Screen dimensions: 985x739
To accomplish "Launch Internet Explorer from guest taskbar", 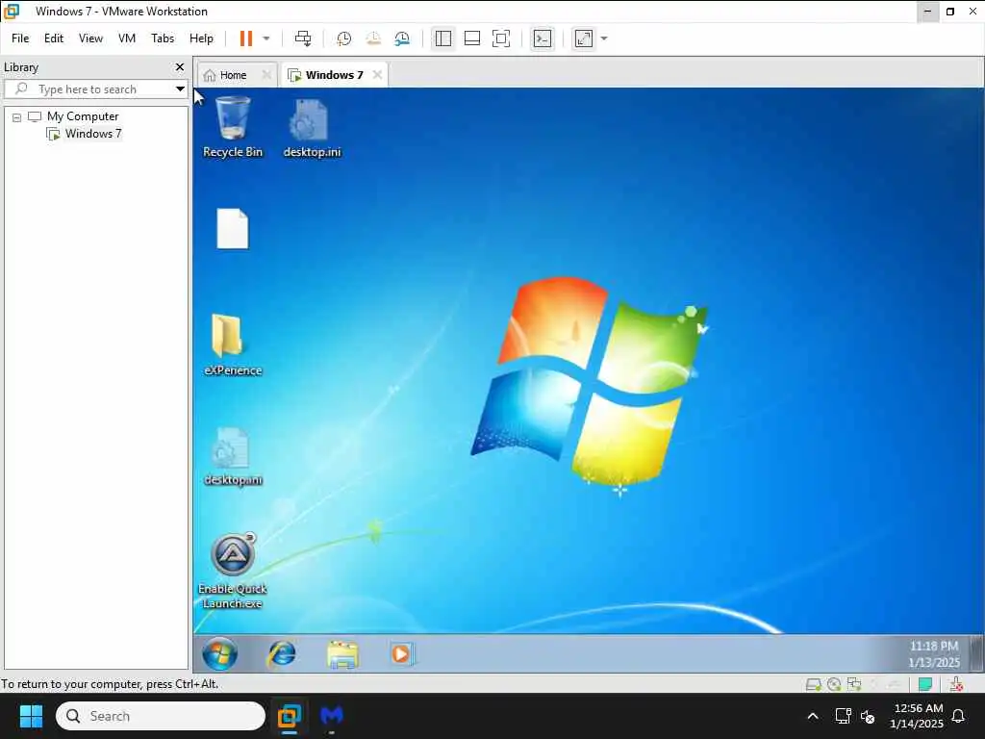I will (x=282, y=653).
